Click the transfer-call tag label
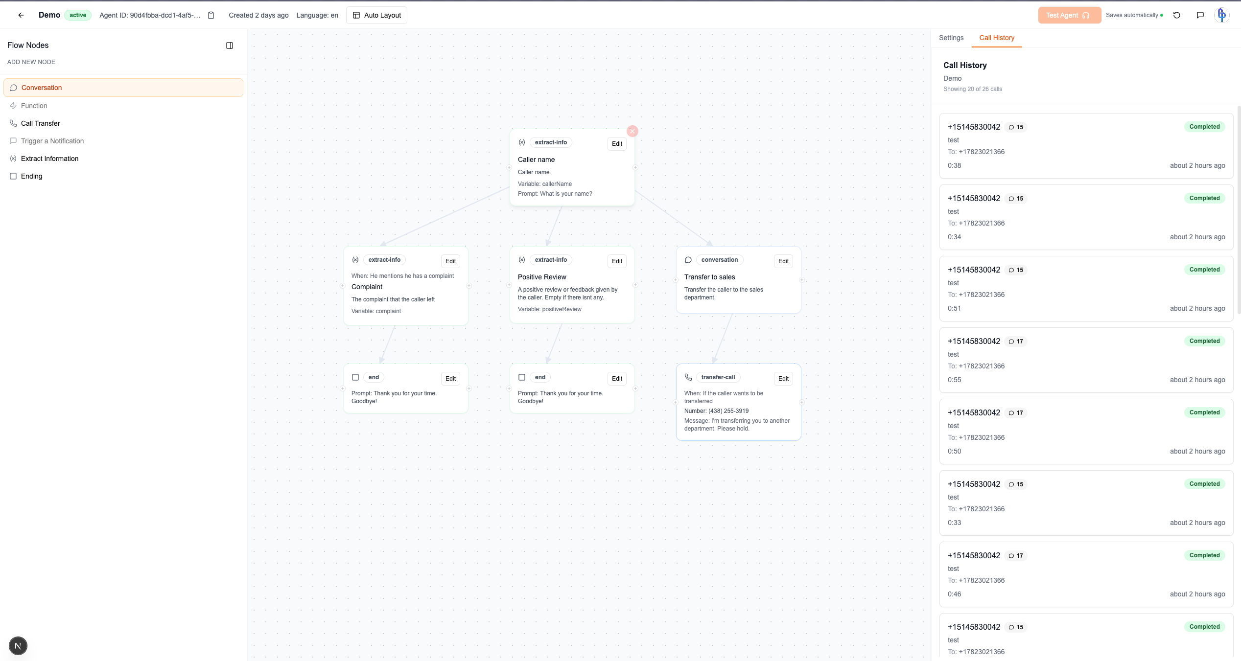 (x=718, y=377)
